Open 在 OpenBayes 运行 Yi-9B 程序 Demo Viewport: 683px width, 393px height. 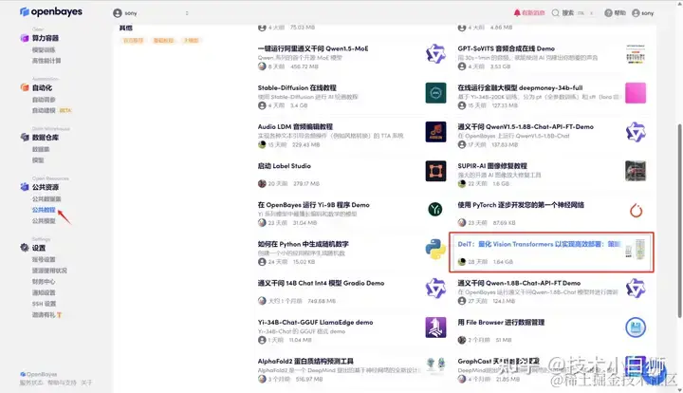(313, 205)
